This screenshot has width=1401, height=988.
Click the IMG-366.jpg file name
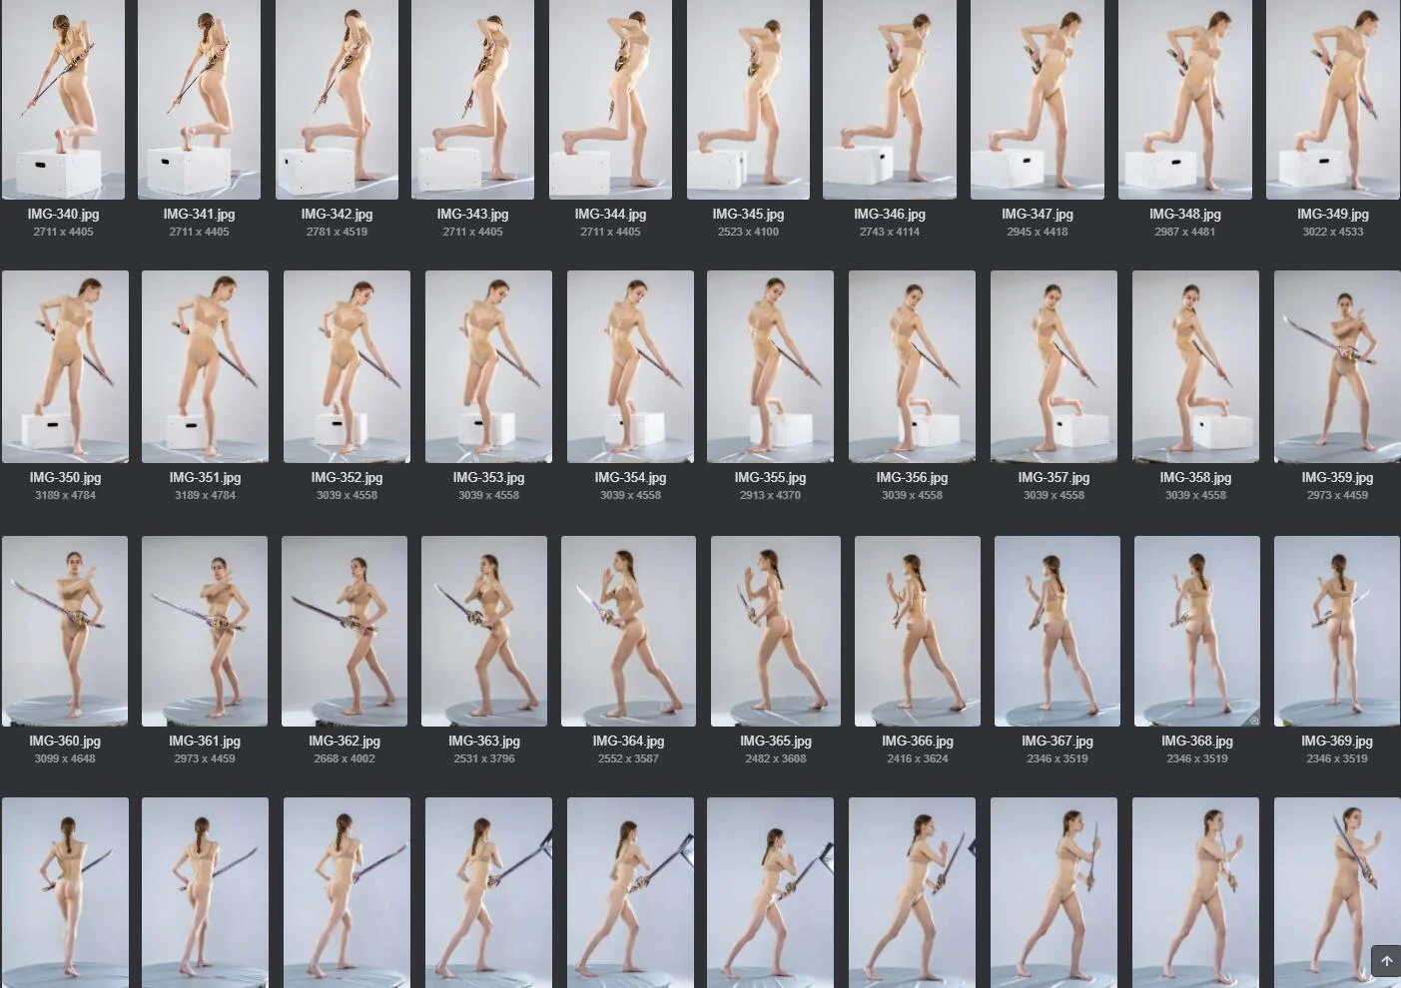[918, 741]
